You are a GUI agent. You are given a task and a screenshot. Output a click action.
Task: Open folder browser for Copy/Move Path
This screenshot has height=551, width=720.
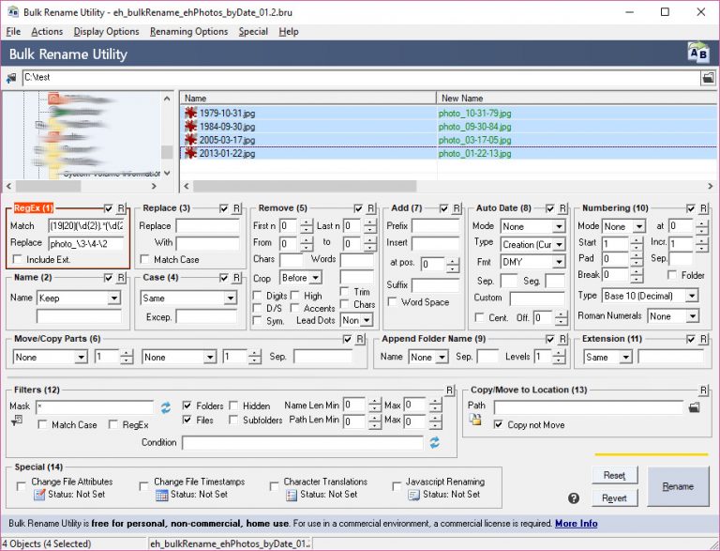[x=695, y=407]
